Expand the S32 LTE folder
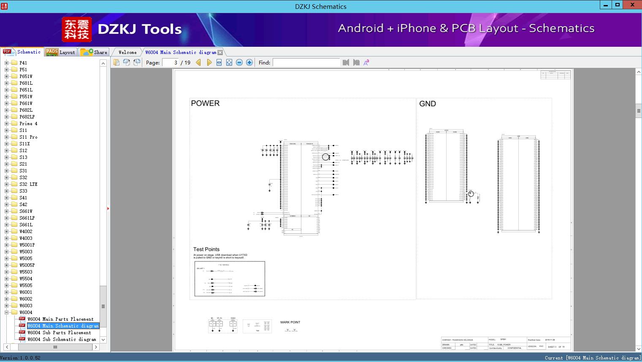The width and height of the screenshot is (642, 362). (6, 184)
